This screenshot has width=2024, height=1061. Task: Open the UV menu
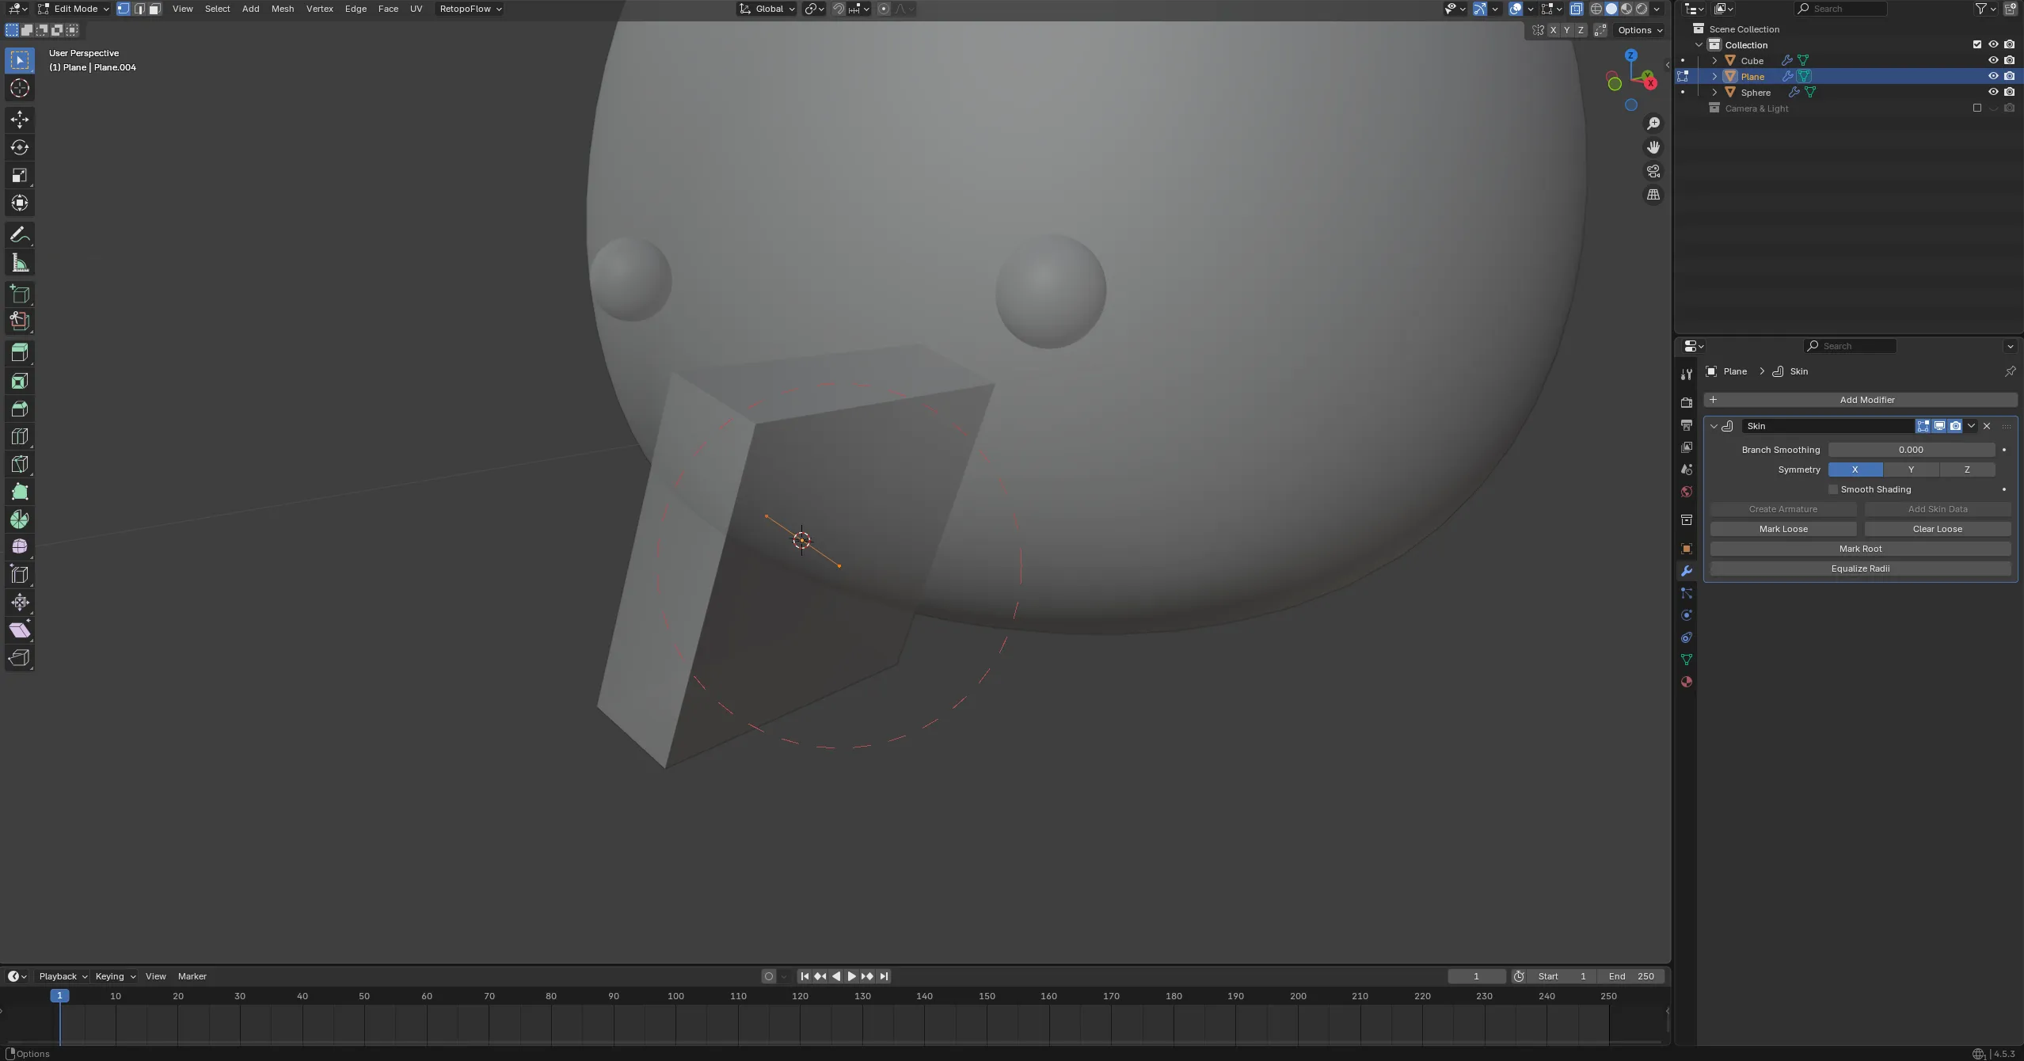click(416, 9)
